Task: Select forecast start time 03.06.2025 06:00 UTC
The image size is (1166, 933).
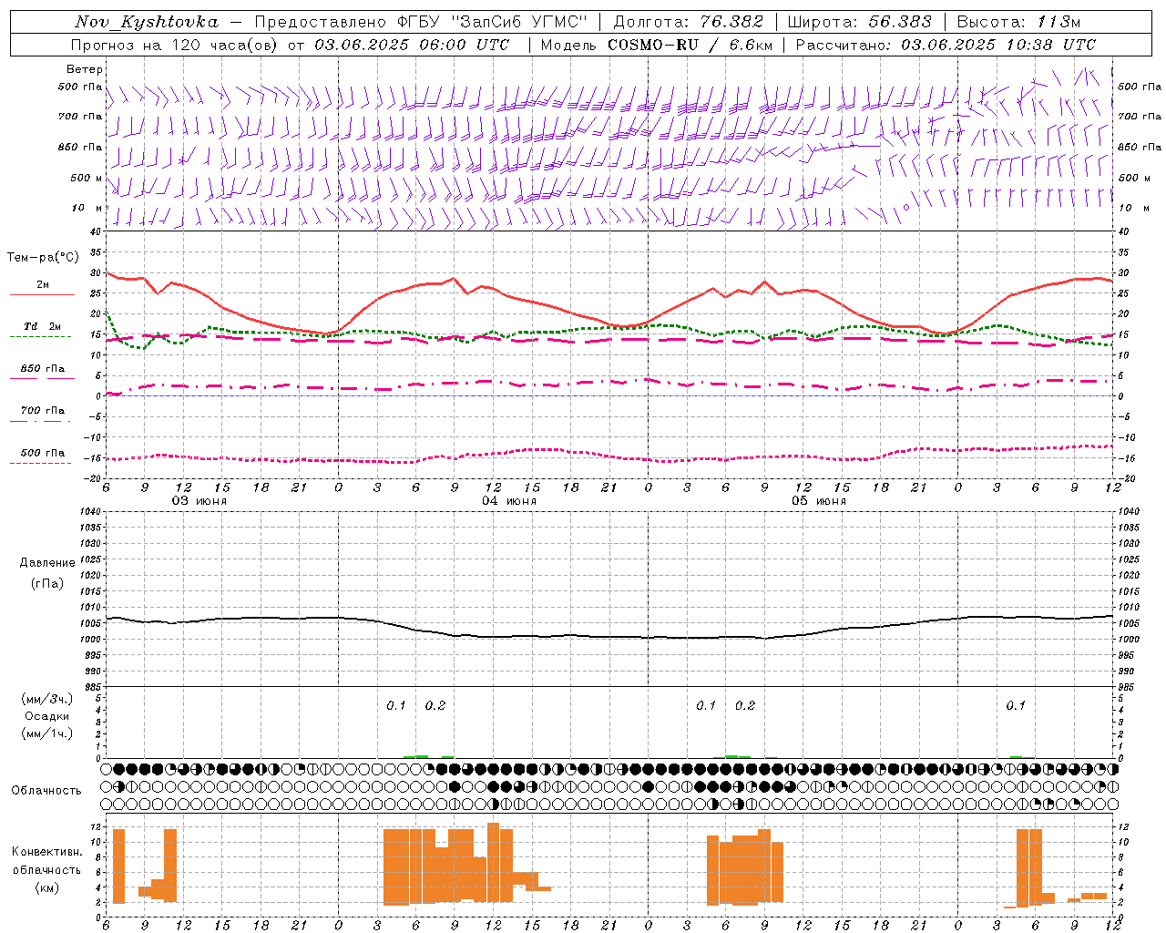Action: click(x=412, y=45)
